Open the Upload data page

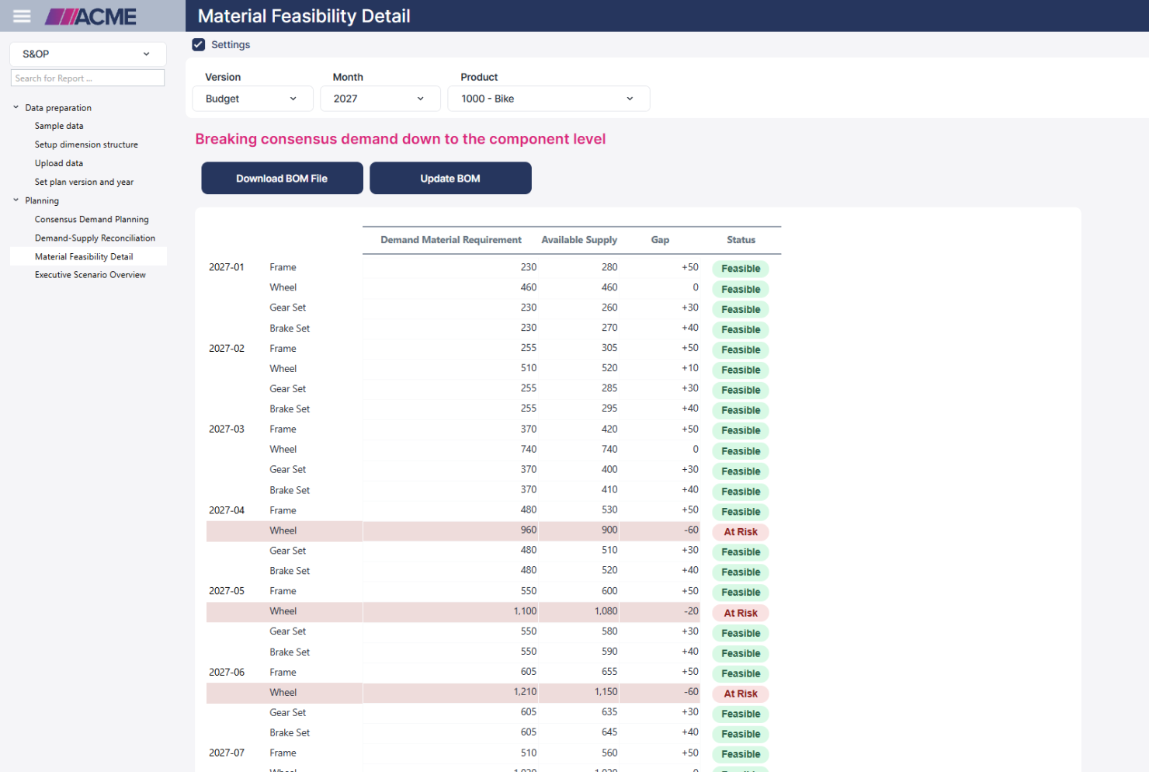(59, 163)
